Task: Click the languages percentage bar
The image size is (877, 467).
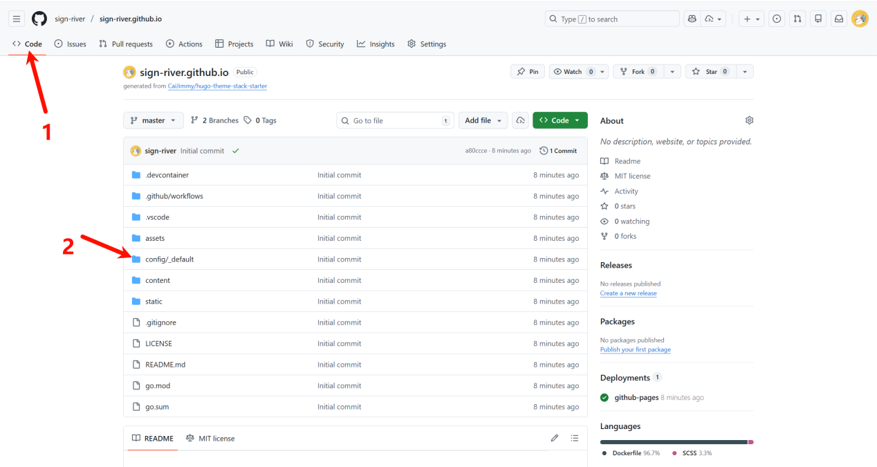Action: [677, 442]
